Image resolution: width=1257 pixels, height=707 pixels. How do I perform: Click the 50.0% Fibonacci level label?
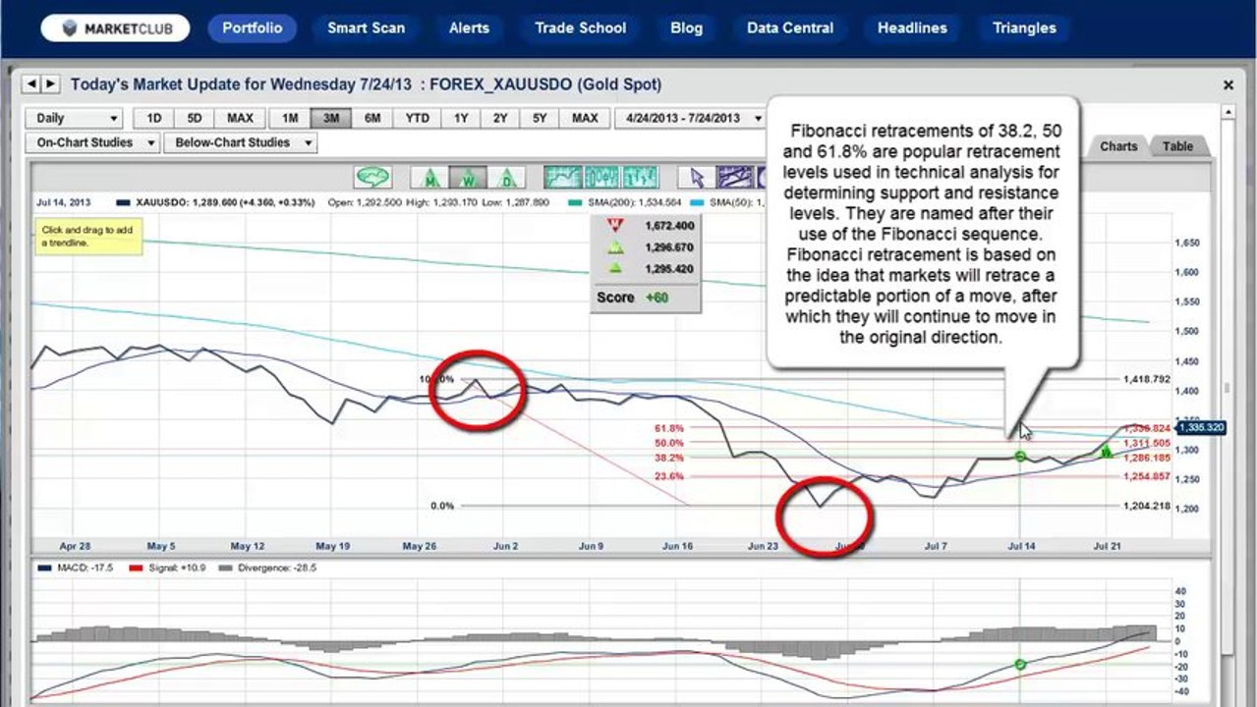(668, 443)
